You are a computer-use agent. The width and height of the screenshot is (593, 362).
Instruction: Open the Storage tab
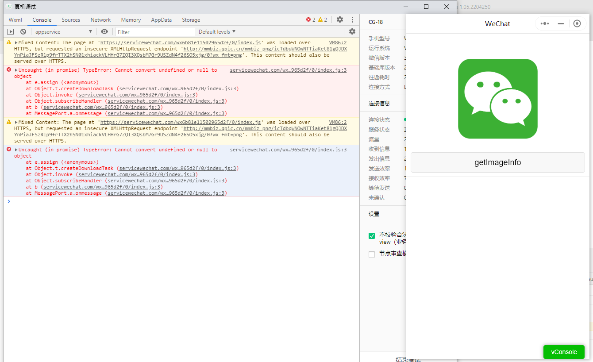[191, 20]
